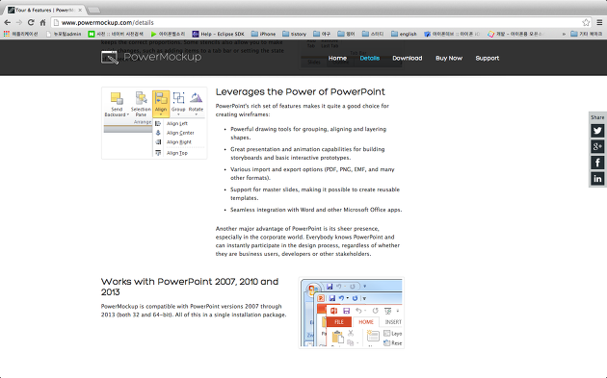Share on Twitter via sidebar icon
The height and width of the screenshot is (378, 607).
point(597,131)
